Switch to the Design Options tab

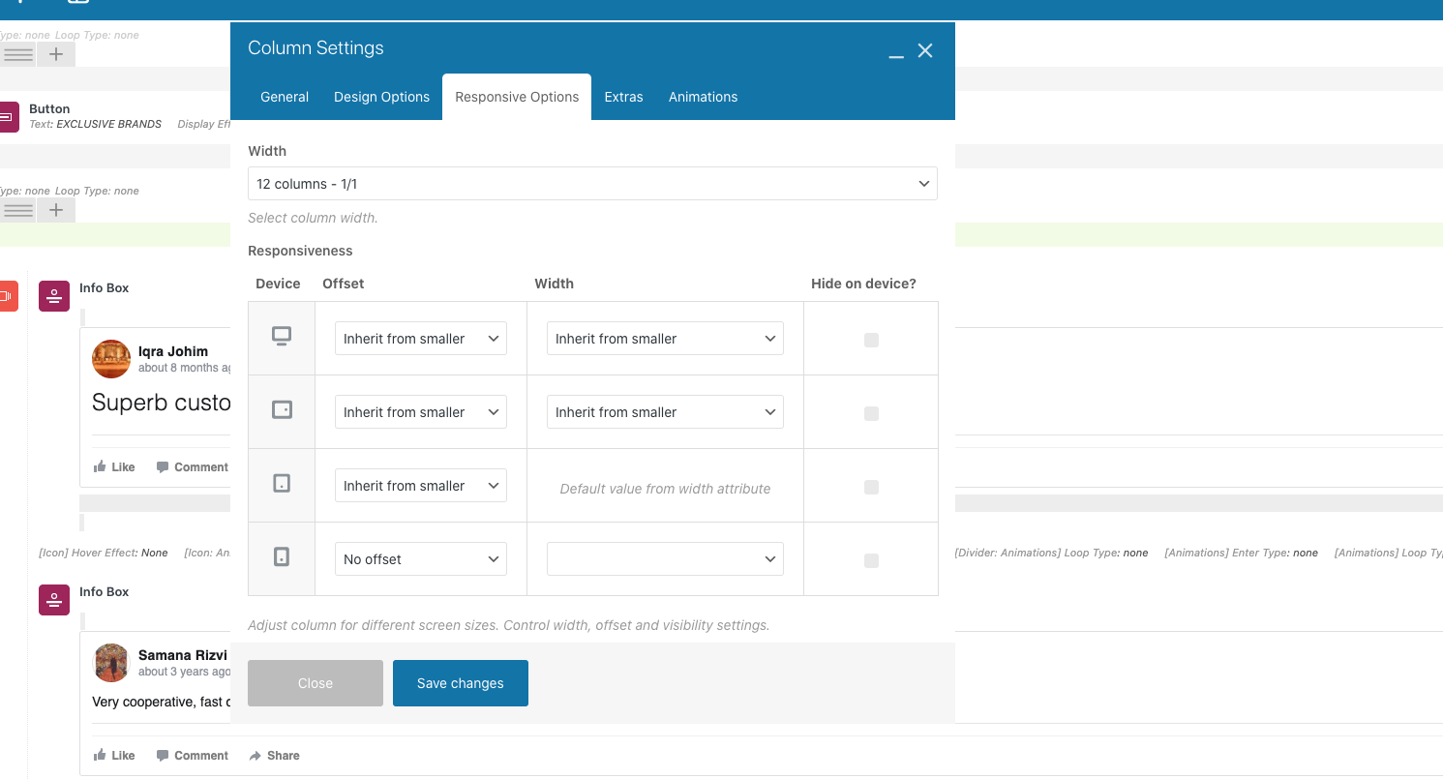(x=381, y=97)
